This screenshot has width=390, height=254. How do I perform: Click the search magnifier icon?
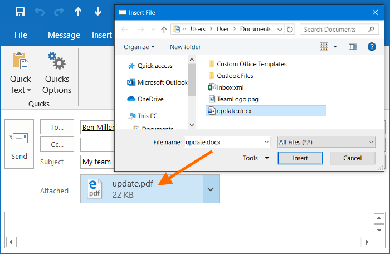click(371, 30)
